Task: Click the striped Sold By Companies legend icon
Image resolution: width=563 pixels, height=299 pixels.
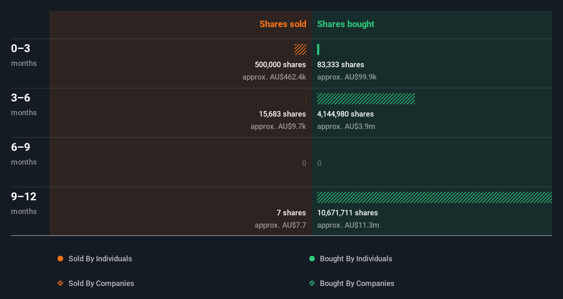Action: 60,283
